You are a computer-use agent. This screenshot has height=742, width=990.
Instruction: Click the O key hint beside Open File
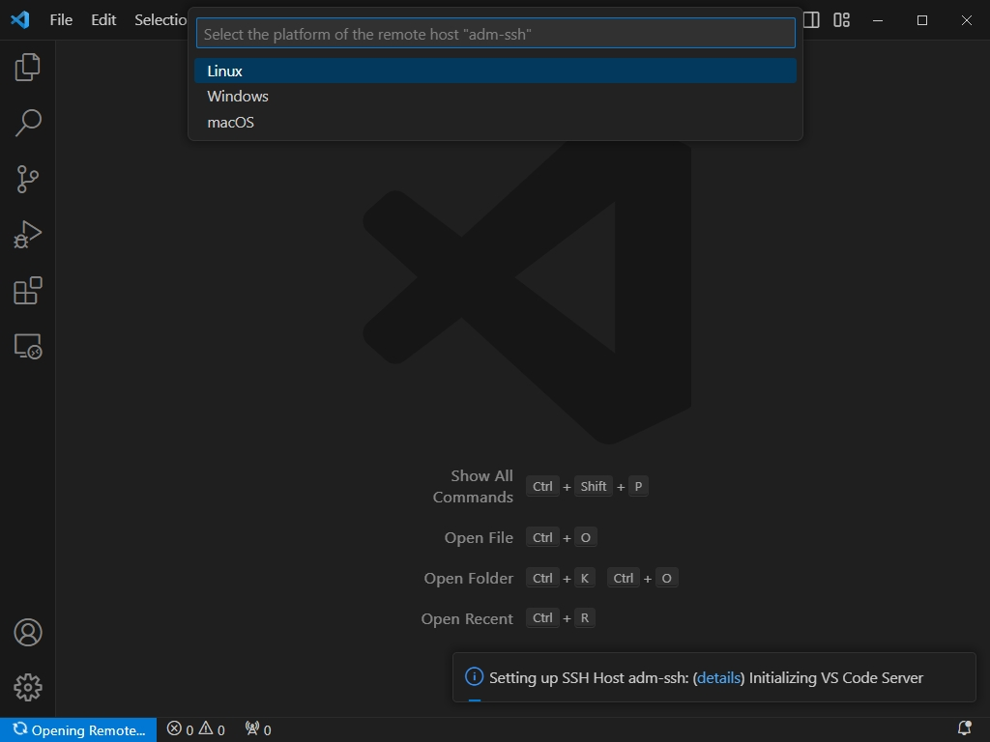[586, 537]
